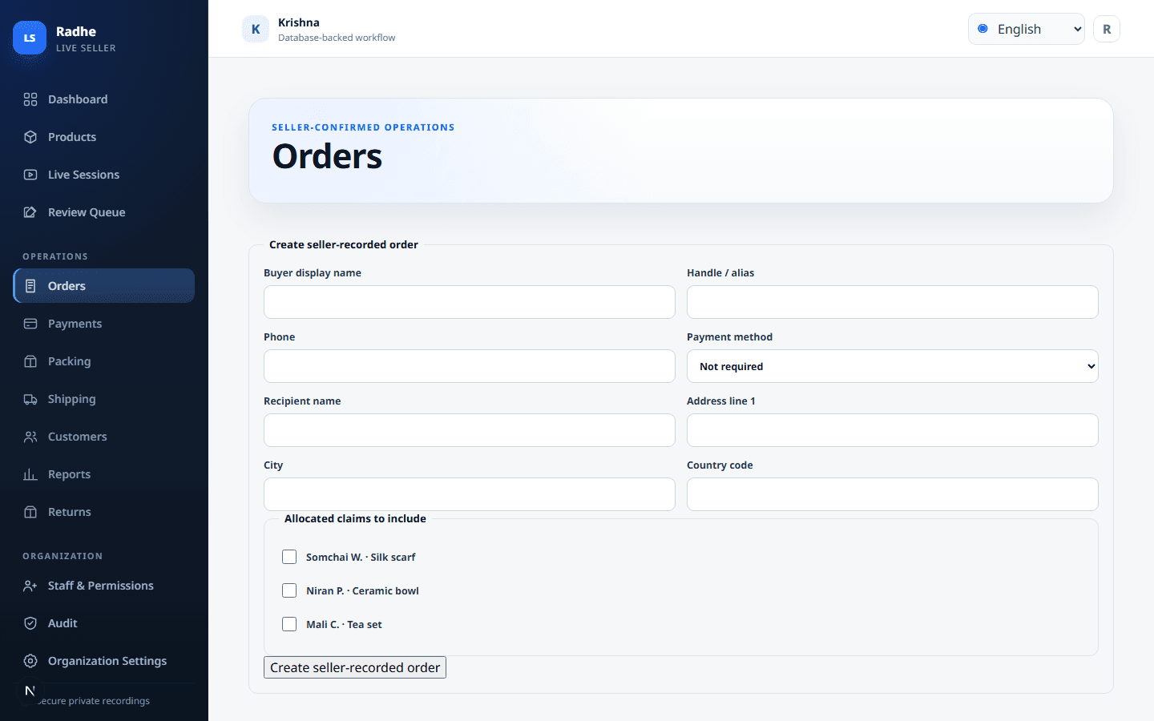Check the Mali C. Tea set claim

pos(289,624)
